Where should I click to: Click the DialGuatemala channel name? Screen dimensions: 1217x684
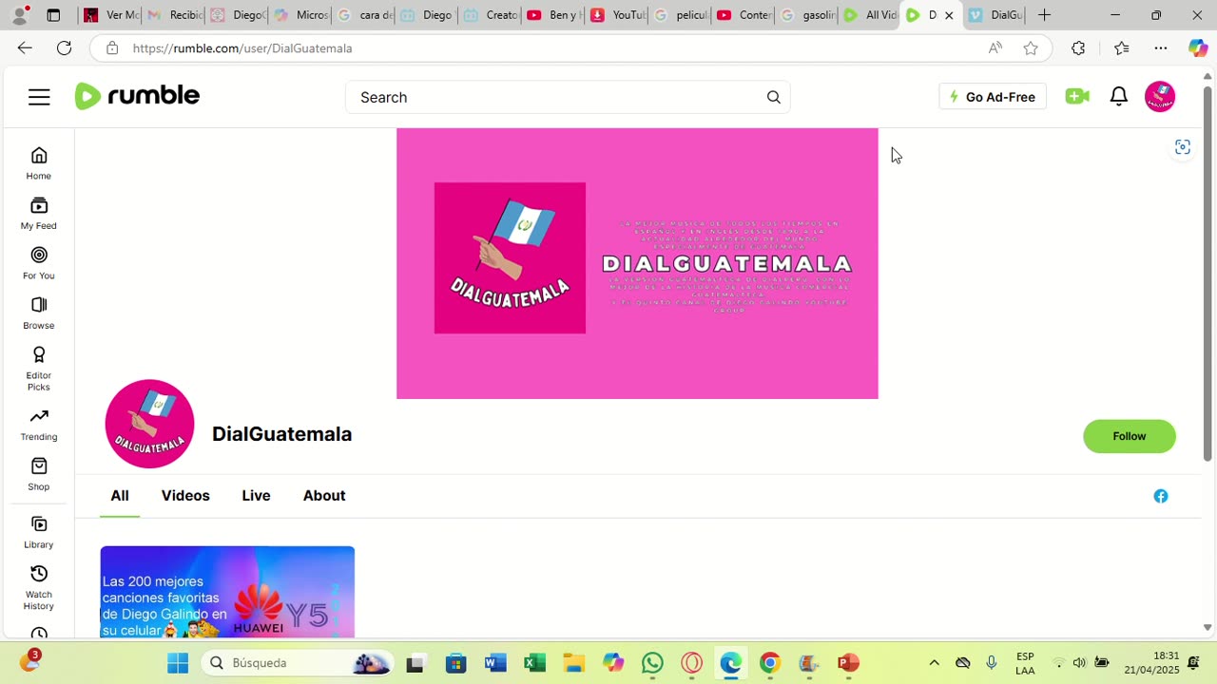pos(282,434)
